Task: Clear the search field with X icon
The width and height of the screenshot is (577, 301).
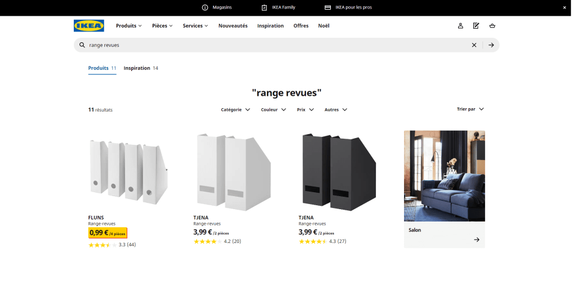Action: click(x=474, y=45)
